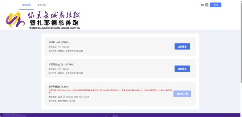Switch language with the En icon
Viewport: 242px width, 117px height.
click(x=207, y=5)
